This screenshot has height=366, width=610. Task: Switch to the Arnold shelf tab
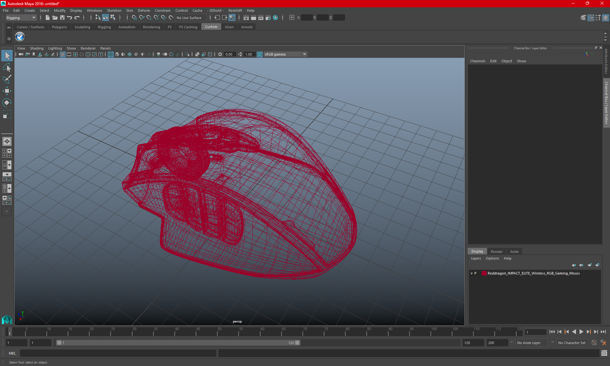coord(247,27)
